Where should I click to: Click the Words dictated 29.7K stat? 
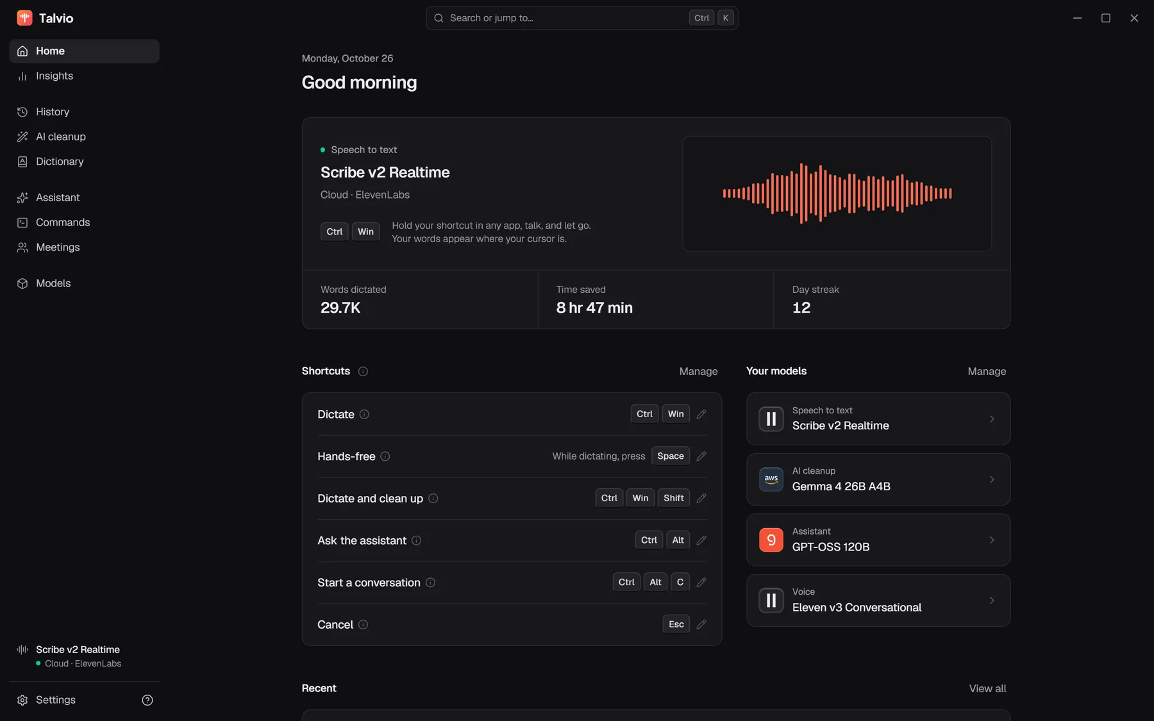coord(420,299)
